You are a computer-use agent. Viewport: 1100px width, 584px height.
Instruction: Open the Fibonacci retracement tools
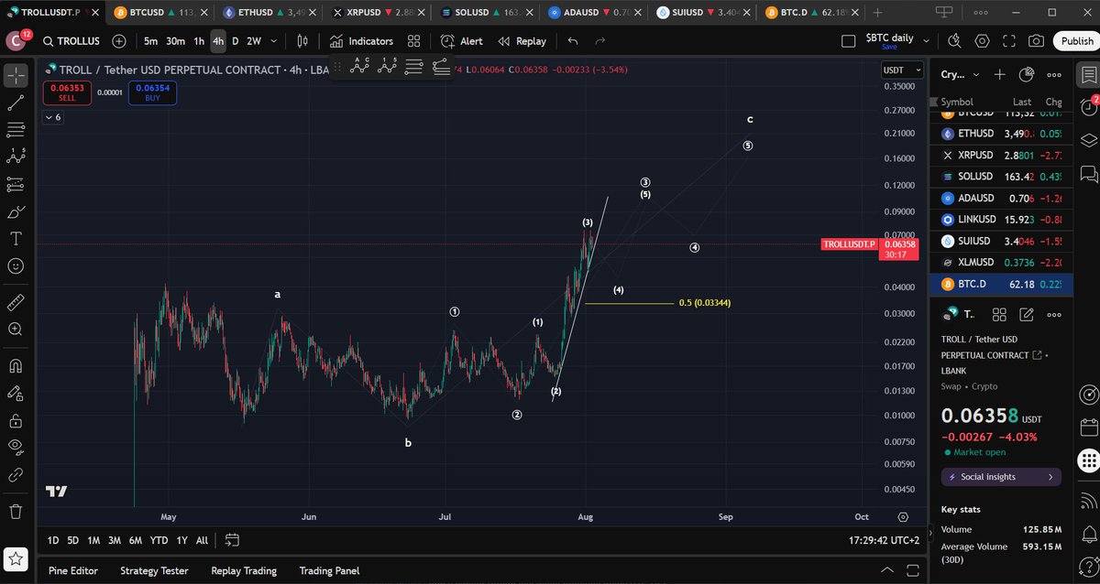pos(16,130)
